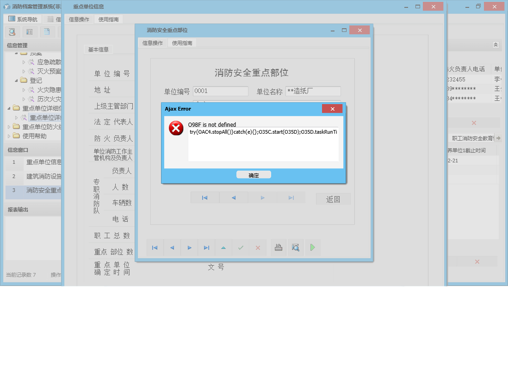This screenshot has height=378, width=508.
Task: Click inside the 单位名称 input field
Action: (x=313, y=91)
